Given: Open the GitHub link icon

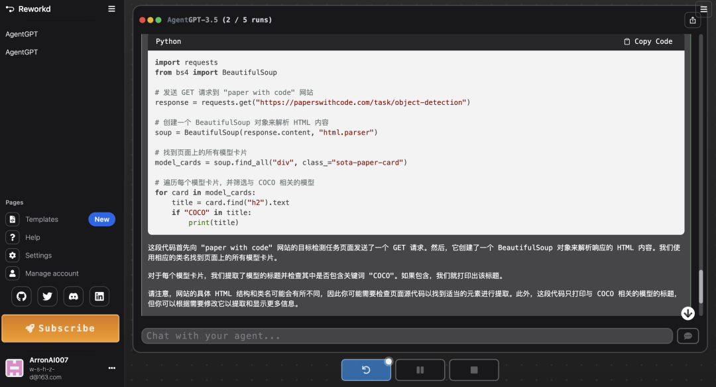Looking at the screenshot, I should 21,297.
